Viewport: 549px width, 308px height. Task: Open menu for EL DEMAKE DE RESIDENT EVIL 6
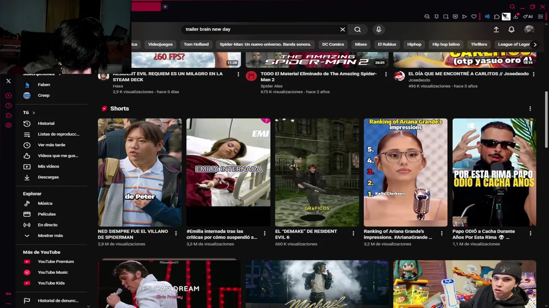pos(353,234)
